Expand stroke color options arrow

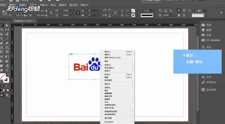[137, 15]
